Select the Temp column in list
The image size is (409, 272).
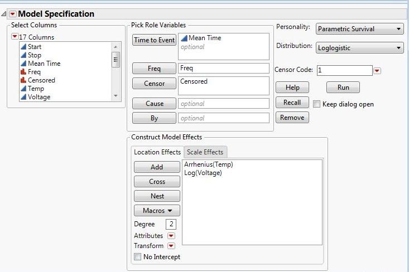tap(36, 89)
